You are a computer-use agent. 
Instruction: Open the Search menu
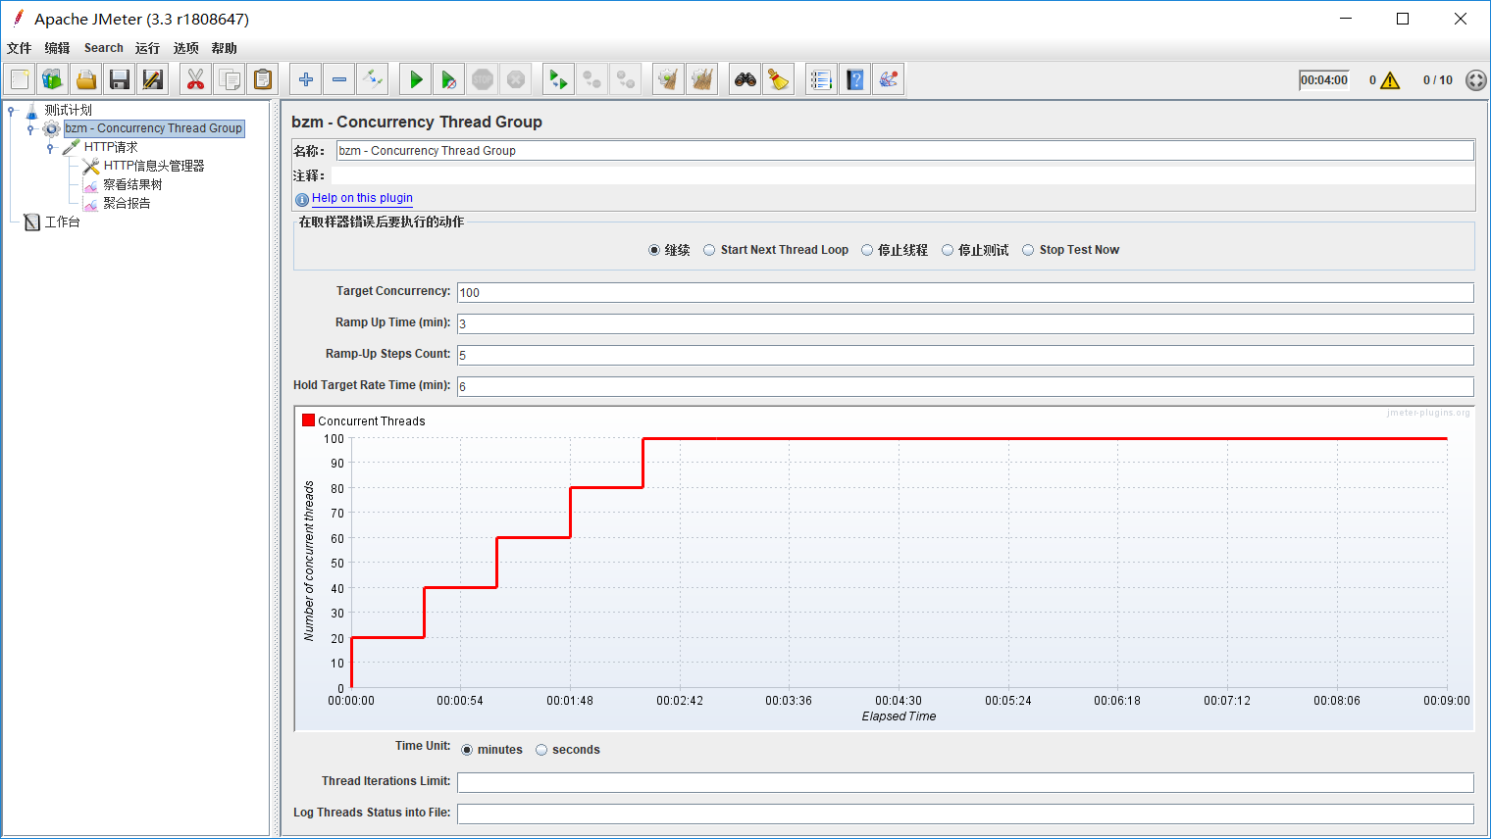point(103,48)
